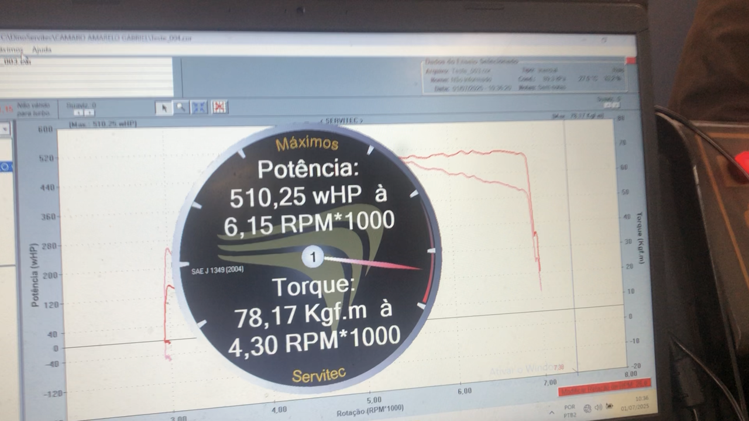
Task: Click the Máximos gauge overlay center hub
Action: tap(313, 257)
